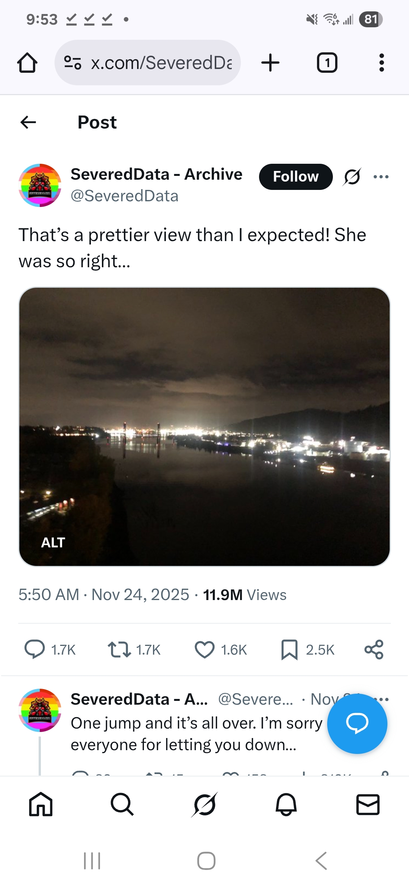Repost this post
This screenshot has height=887, width=409.
click(119, 649)
